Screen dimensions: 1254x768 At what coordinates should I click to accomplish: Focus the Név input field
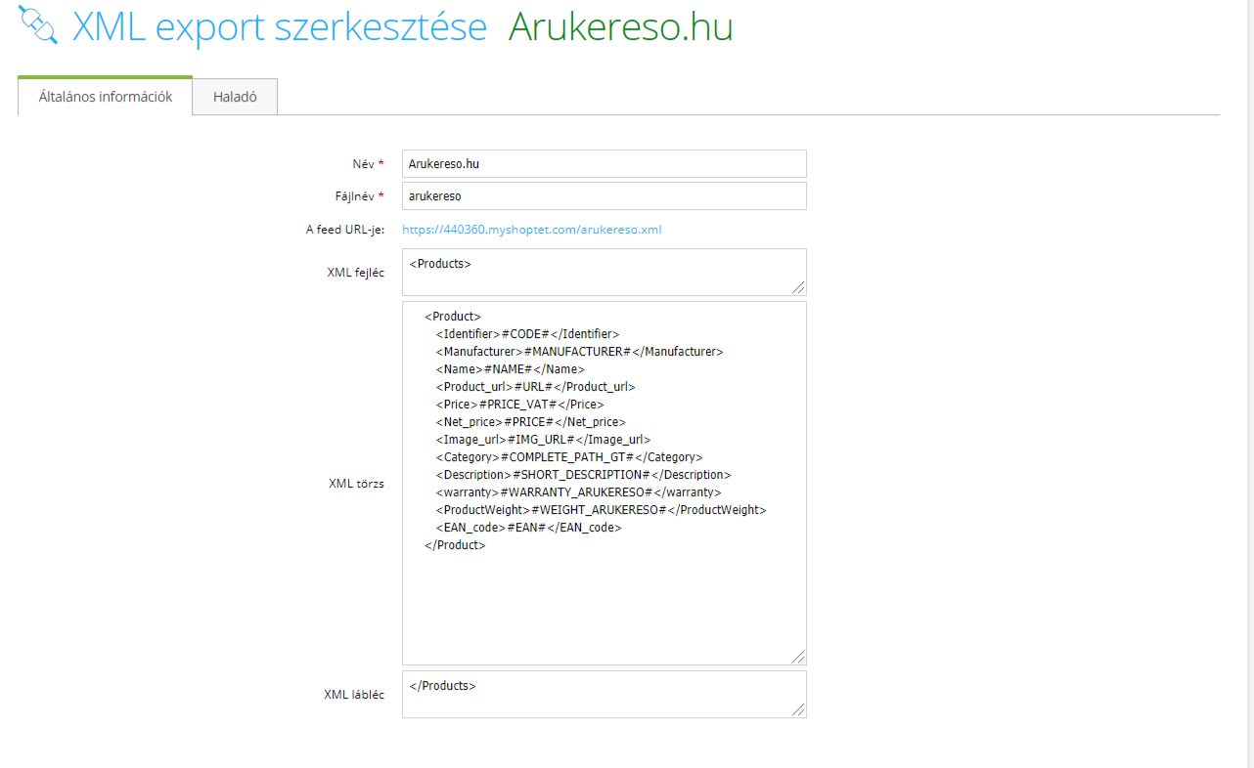pyautogui.click(x=605, y=164)
